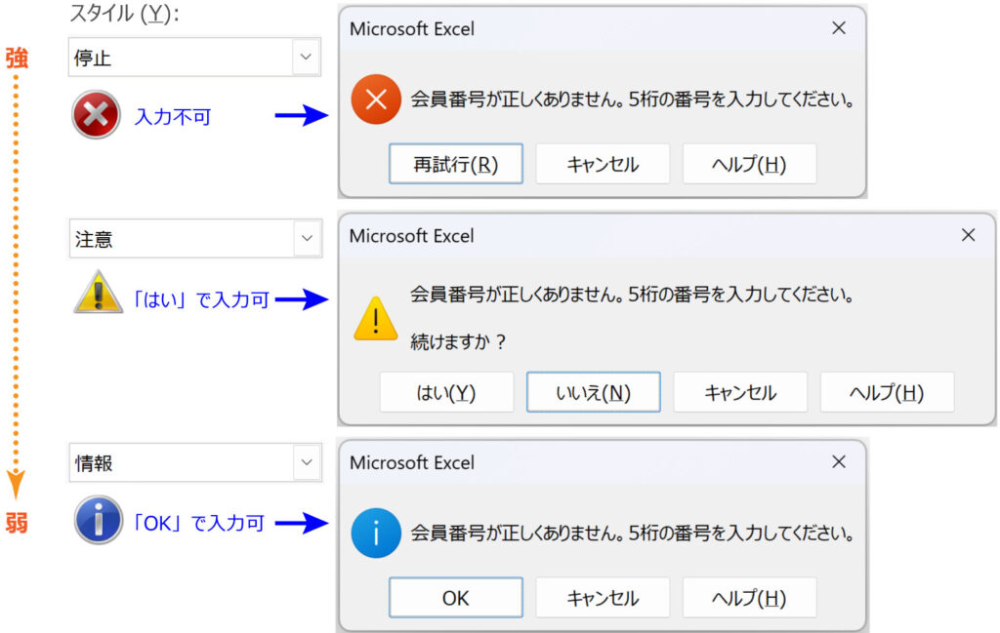Click ヘルプ(H) in the warning dialog
Viewport: 1000px width, 633px height.
pos(887,392)
